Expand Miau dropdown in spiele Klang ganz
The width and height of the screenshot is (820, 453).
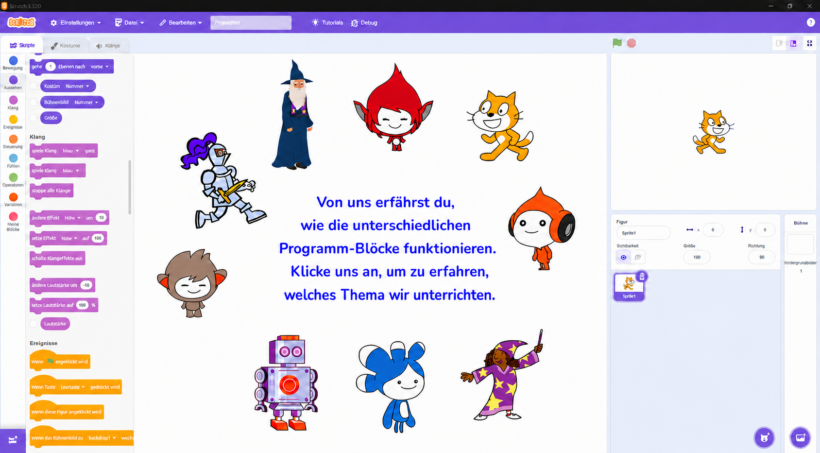point(71,151)
